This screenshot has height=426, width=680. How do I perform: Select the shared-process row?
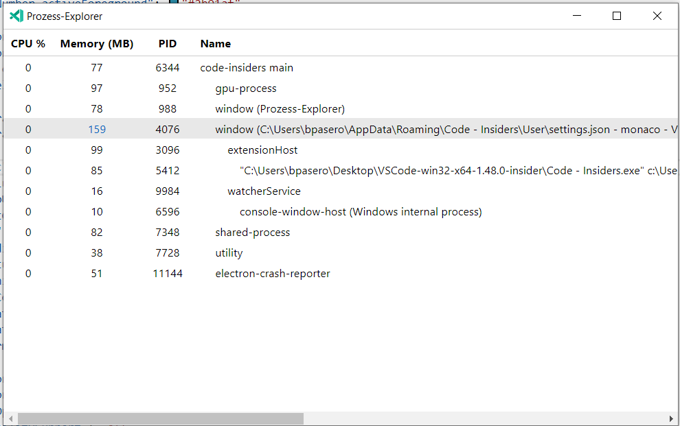341,232
